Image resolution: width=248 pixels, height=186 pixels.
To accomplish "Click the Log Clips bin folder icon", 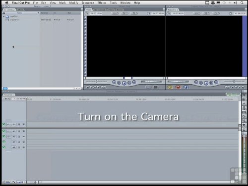I will tap(7, 16).
